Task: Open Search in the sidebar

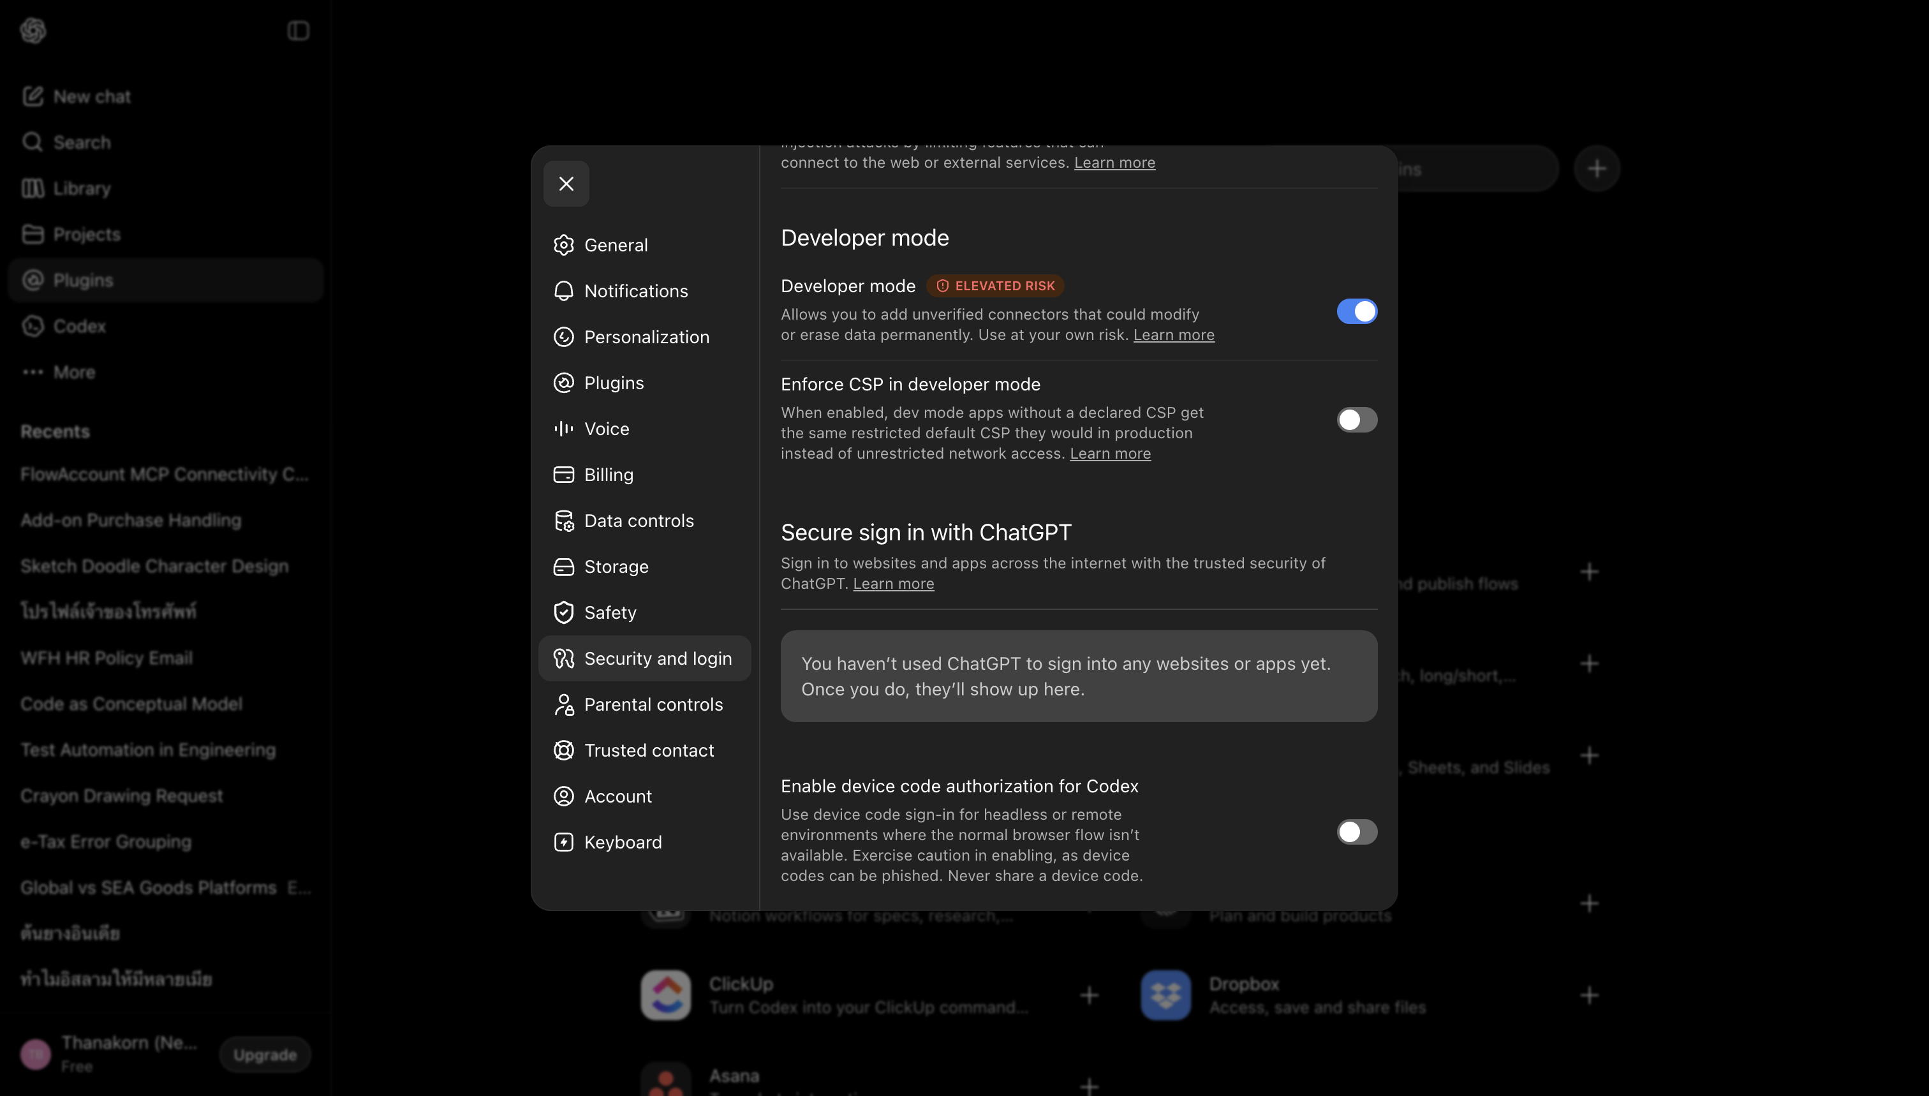Action: [166, 142]
